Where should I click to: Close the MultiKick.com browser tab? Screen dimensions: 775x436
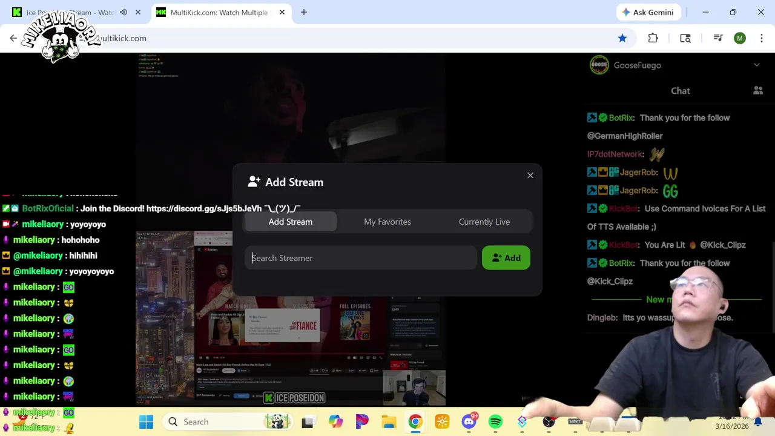click(x=282, y=12)
